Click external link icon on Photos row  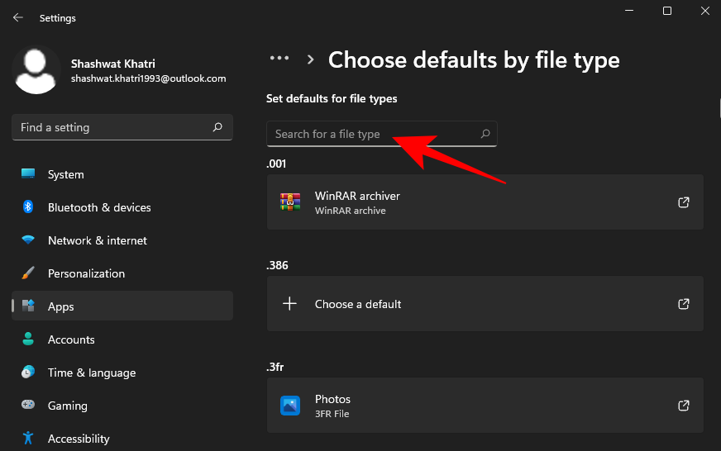pyautogui.click(x=684, y=406)
